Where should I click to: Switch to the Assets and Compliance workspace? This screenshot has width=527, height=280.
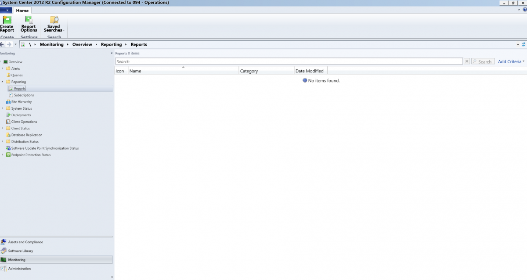tap(56, 242)
